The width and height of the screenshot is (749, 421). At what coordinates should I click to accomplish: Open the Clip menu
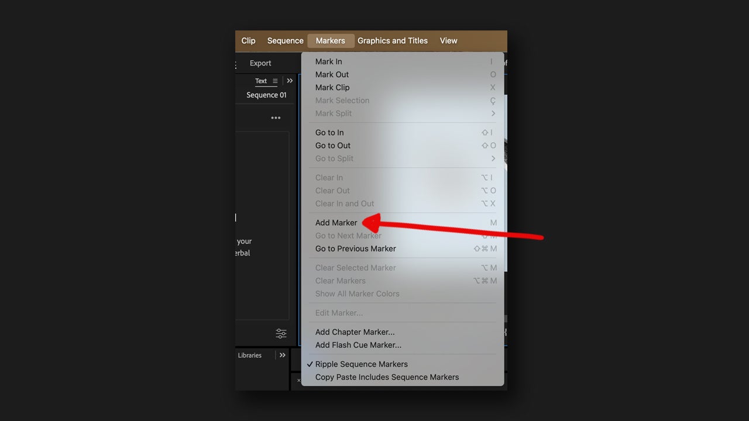tap(248, 40)
